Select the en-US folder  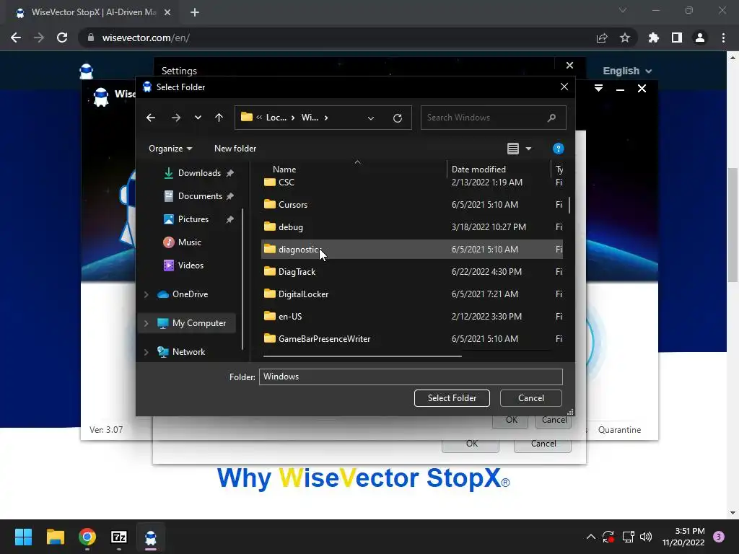point(412,317)
